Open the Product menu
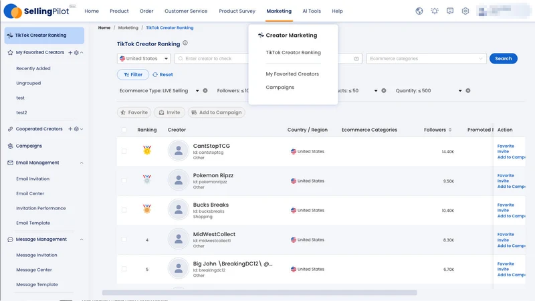The width and height of the screenshot is (535, 301). coord(119,11)
